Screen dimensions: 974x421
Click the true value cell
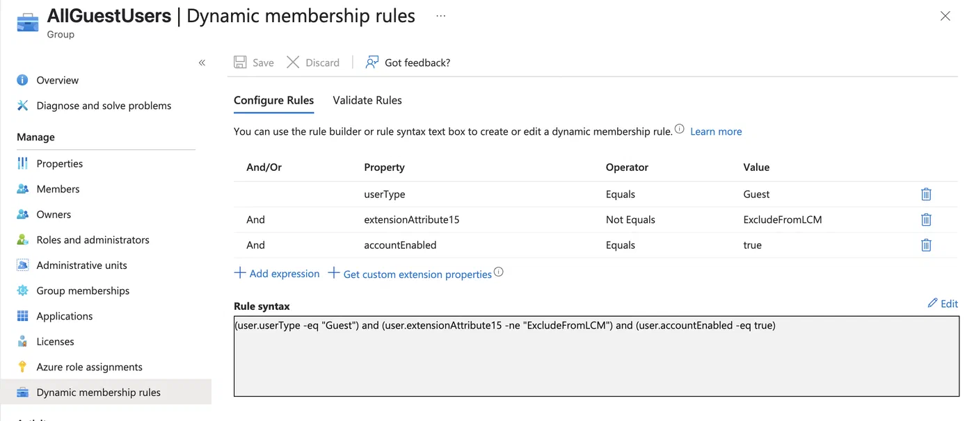coord(752,245)
